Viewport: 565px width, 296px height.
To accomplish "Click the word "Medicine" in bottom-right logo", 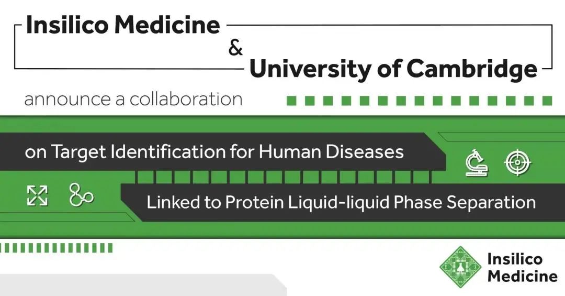I will pos(522,276).
